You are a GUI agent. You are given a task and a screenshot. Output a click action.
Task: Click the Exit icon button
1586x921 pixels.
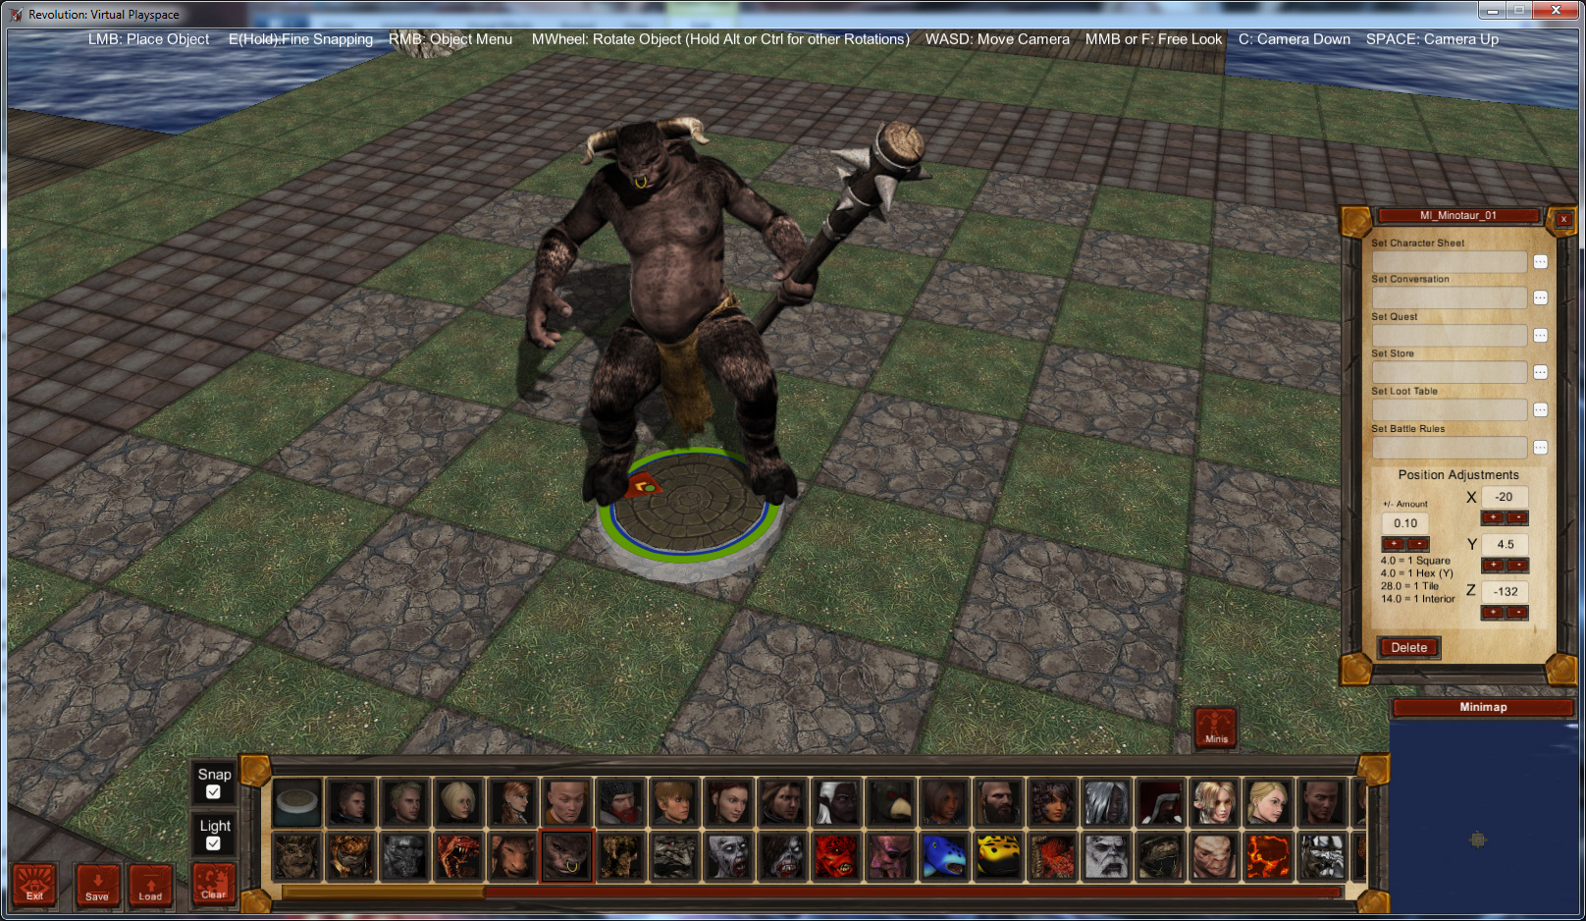pos(35,886)
